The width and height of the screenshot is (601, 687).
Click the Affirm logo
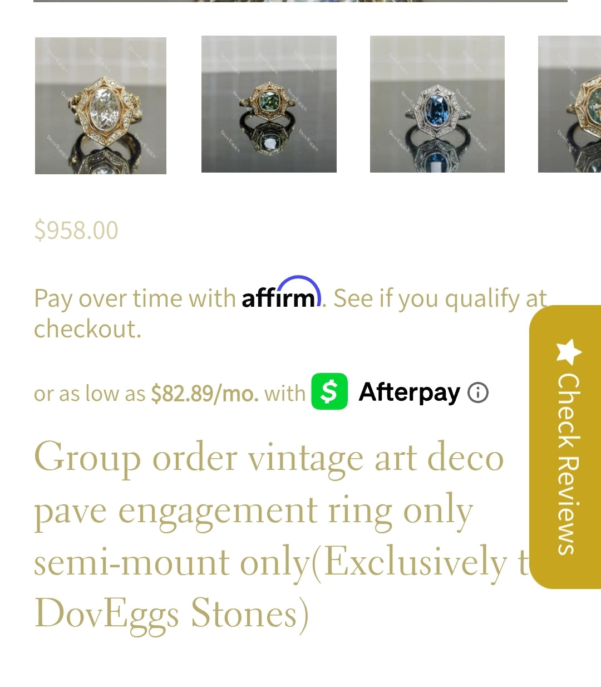pyautogui.click(x=282, y=293)
